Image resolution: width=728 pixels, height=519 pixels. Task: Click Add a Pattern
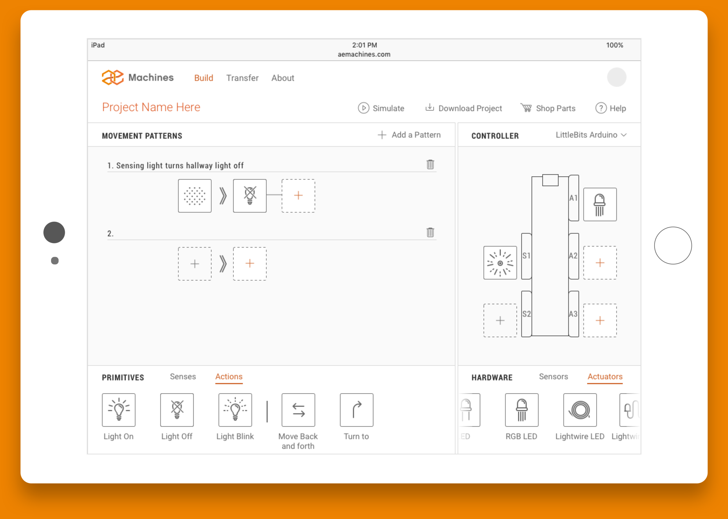point(409,135)
